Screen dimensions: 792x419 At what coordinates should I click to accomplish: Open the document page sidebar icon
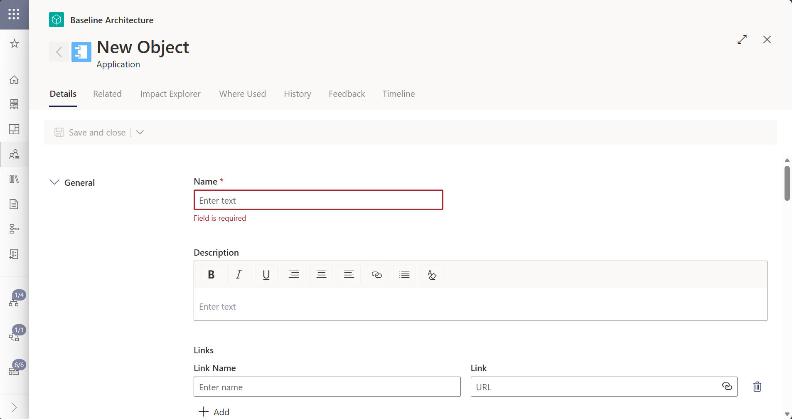pyautogui.click(x=14, y=204)
